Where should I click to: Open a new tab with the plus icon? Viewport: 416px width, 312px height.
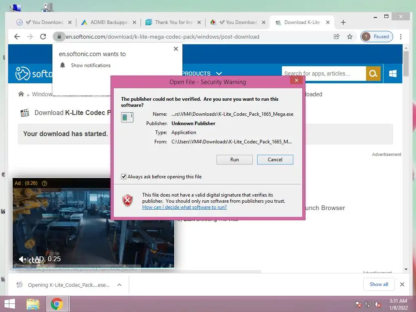(343, 22)
